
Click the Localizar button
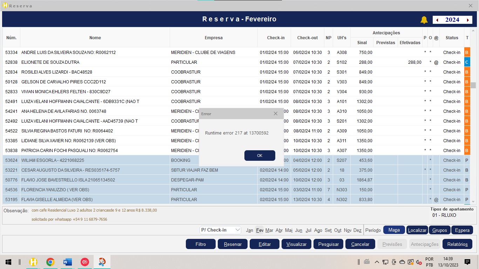coord(417,230)
